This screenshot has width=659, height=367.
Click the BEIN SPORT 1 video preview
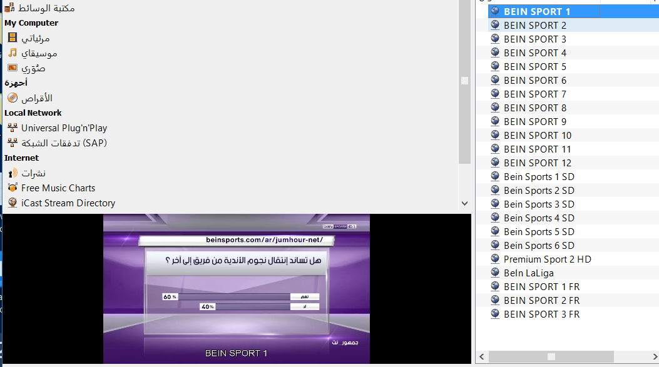tap(236, 288)
